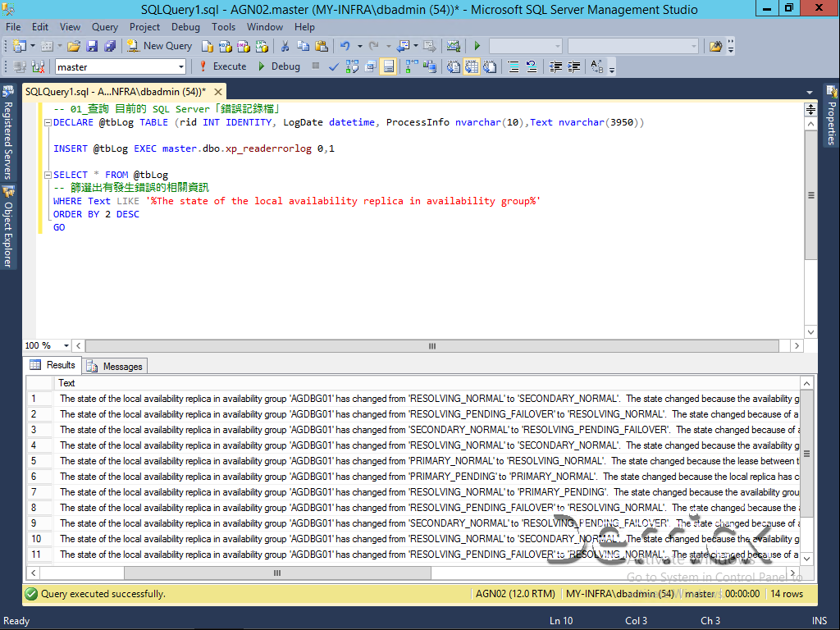
Task: Click the Paste icon in toolbar
Action: (x=320, y=47)
